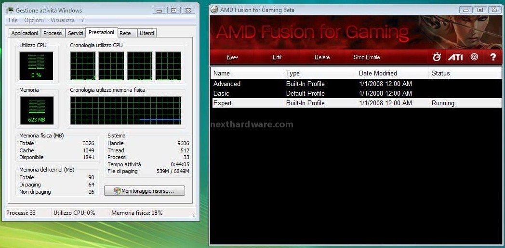Click Task Manager title bar icon
Viewport: 505px width, 248px height.
[x=10, y=11]
